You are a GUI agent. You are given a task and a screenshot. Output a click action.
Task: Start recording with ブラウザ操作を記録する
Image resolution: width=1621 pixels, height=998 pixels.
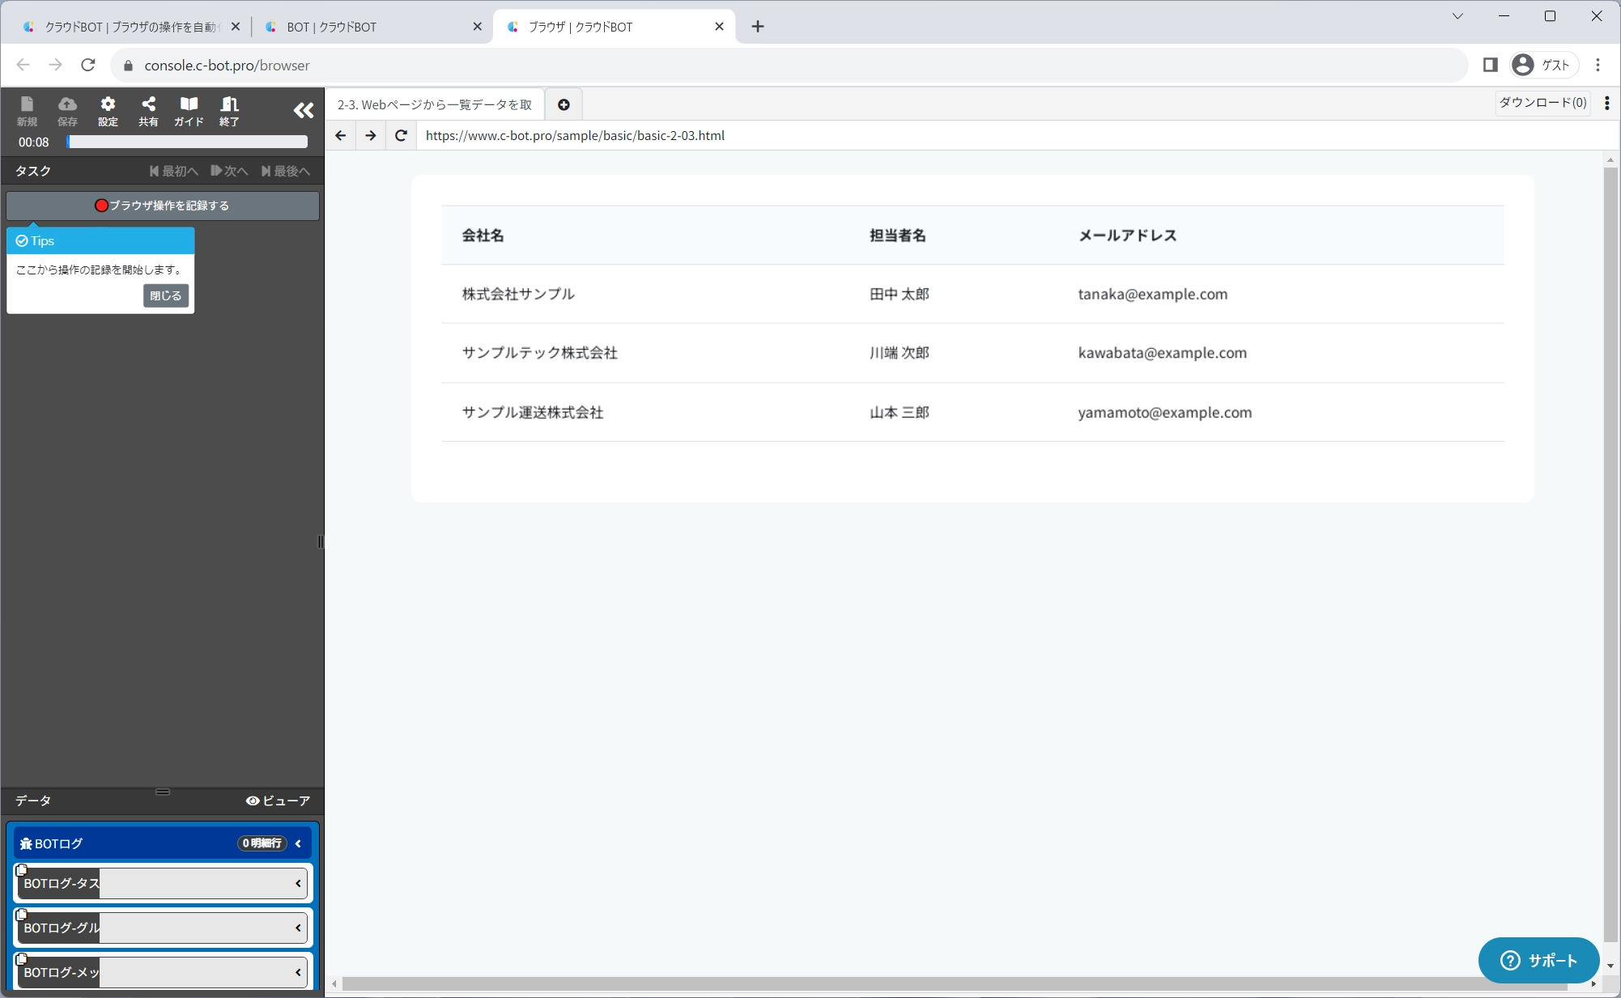tap(162, 206)
